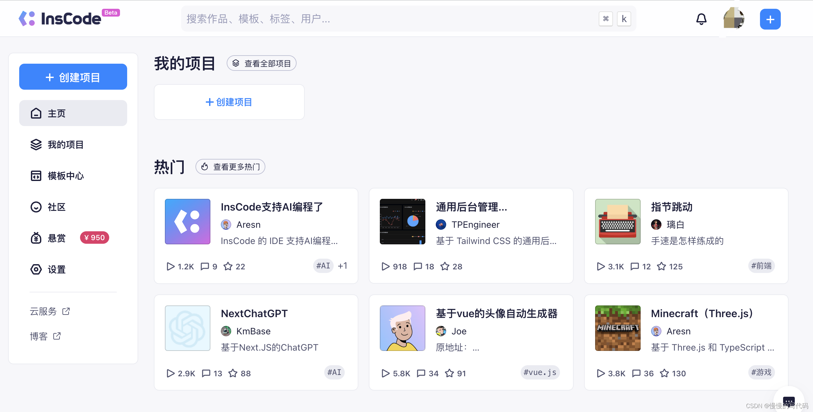Click the comment icon on Minecraft card
Viewport: 813px width, 412px height.
[636, 373]
